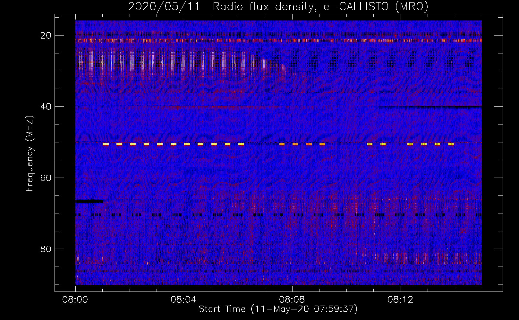Click the '08:00' time tick label
This screenshot has width=519, height=320.
click(x=75, y=300)
